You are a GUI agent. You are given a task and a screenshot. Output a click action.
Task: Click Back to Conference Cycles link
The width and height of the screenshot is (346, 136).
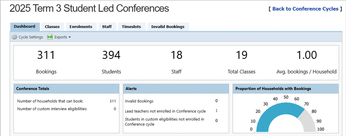pos(305,9)
